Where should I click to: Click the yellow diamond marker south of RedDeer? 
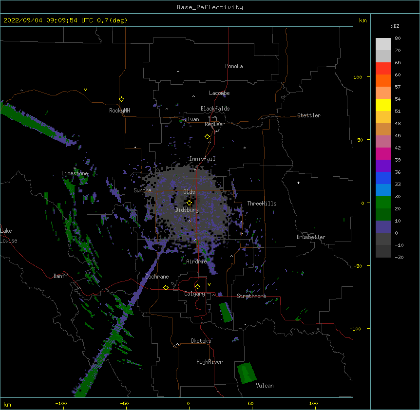point(208,137)
